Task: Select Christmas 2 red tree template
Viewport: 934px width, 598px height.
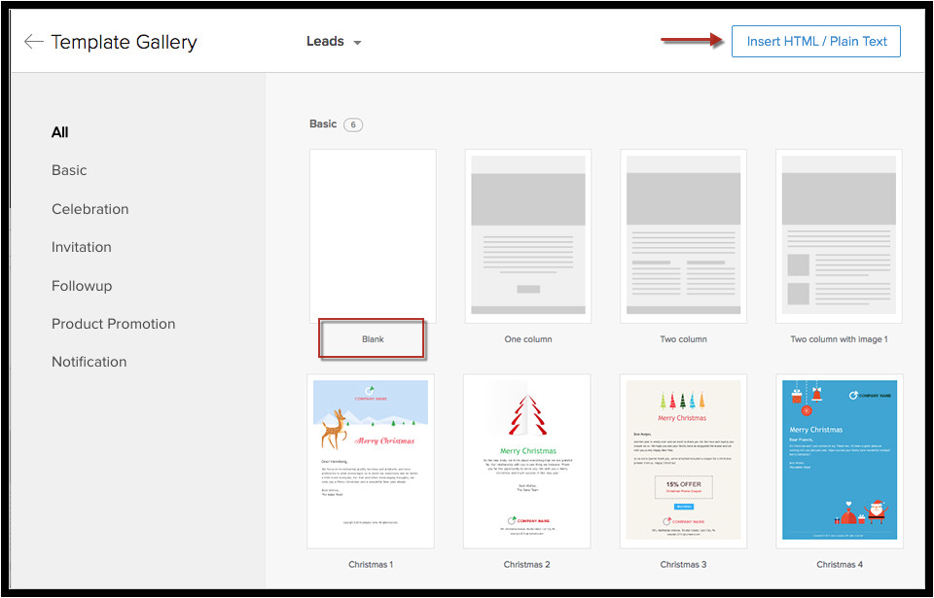Action: (527, 461)
